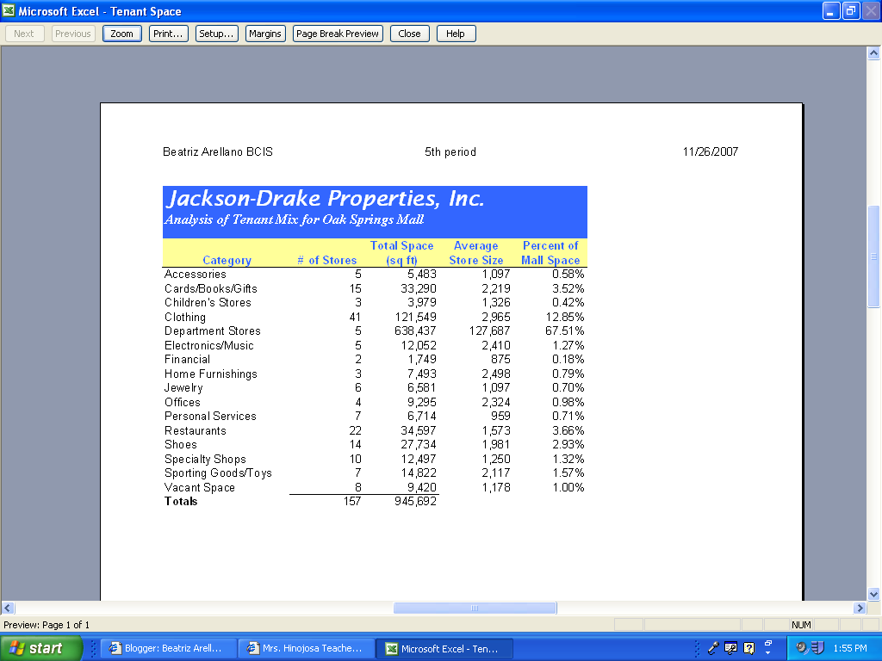This screenshot has width=882, height=661.
Task: Click the '5th period' header text
Action: point(450,151)
